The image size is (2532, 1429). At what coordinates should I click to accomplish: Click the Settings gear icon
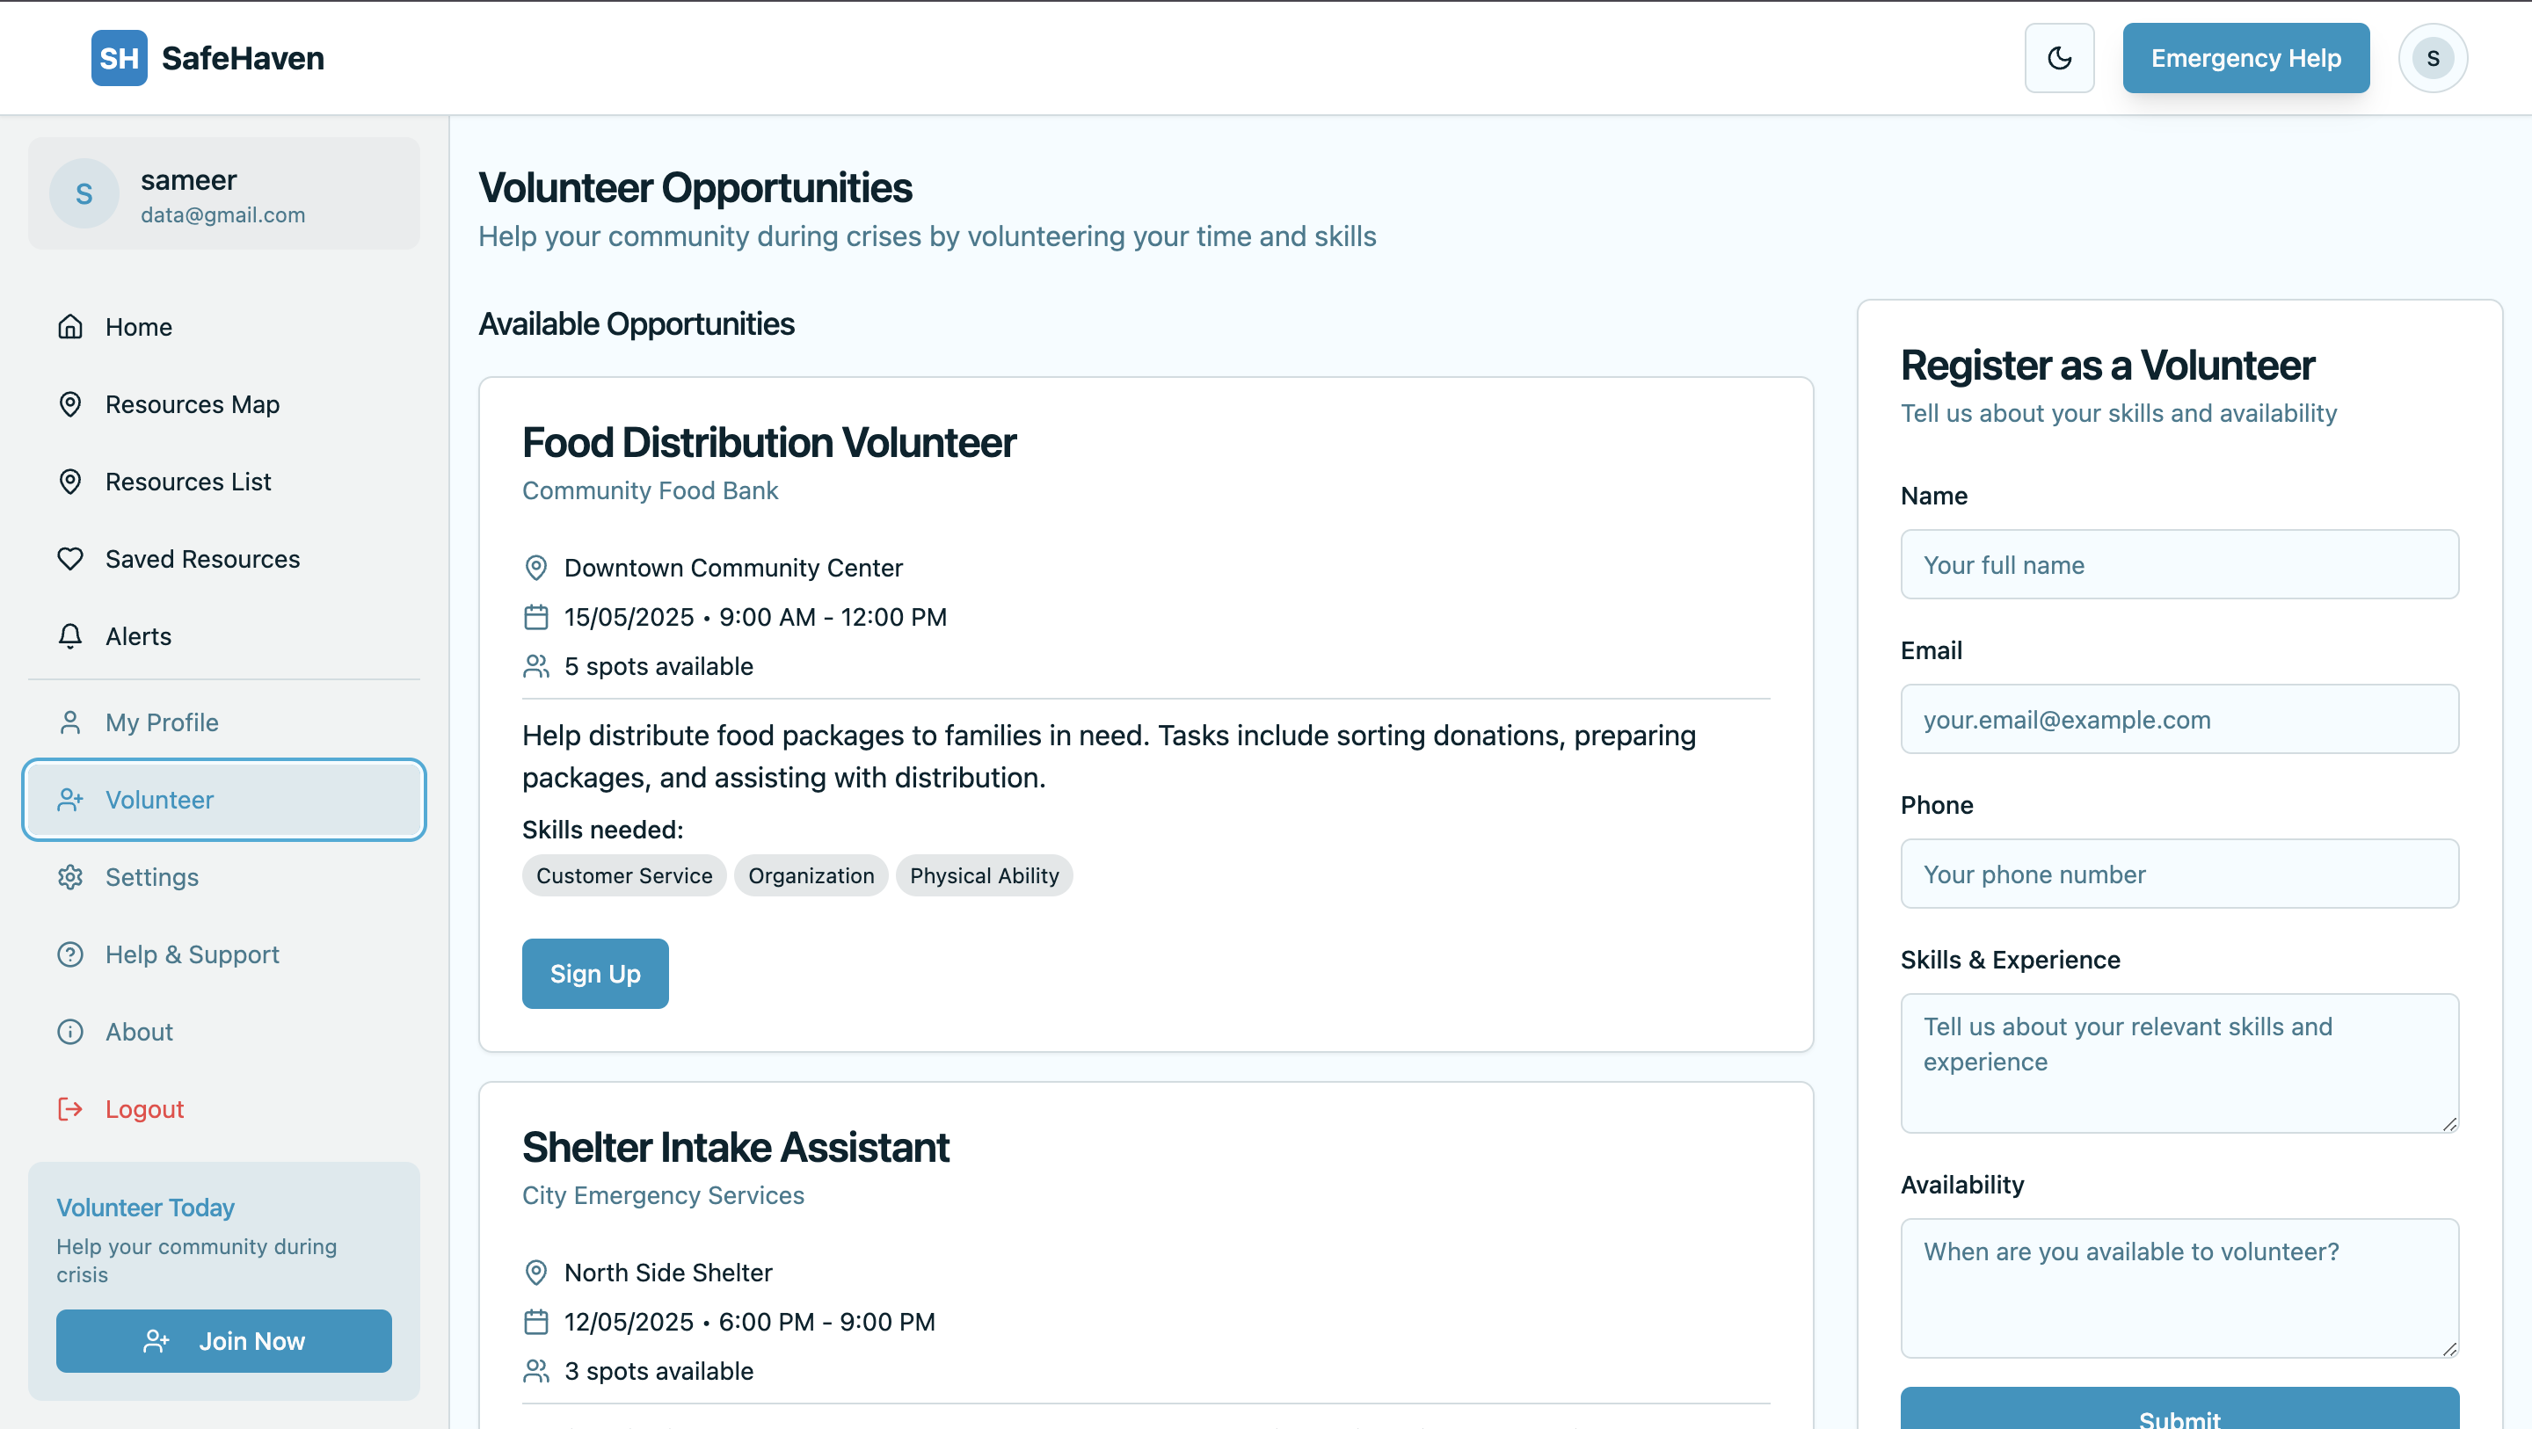pos(69,877)
